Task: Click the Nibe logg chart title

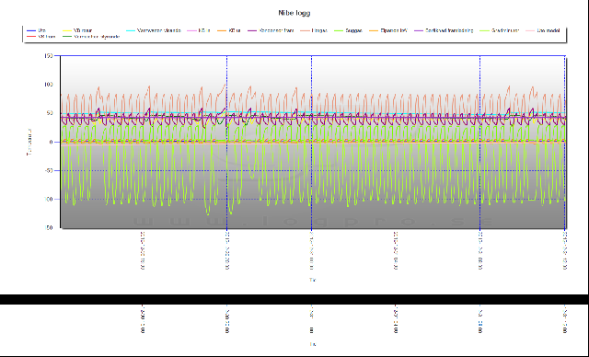Action: pos(294,13)
